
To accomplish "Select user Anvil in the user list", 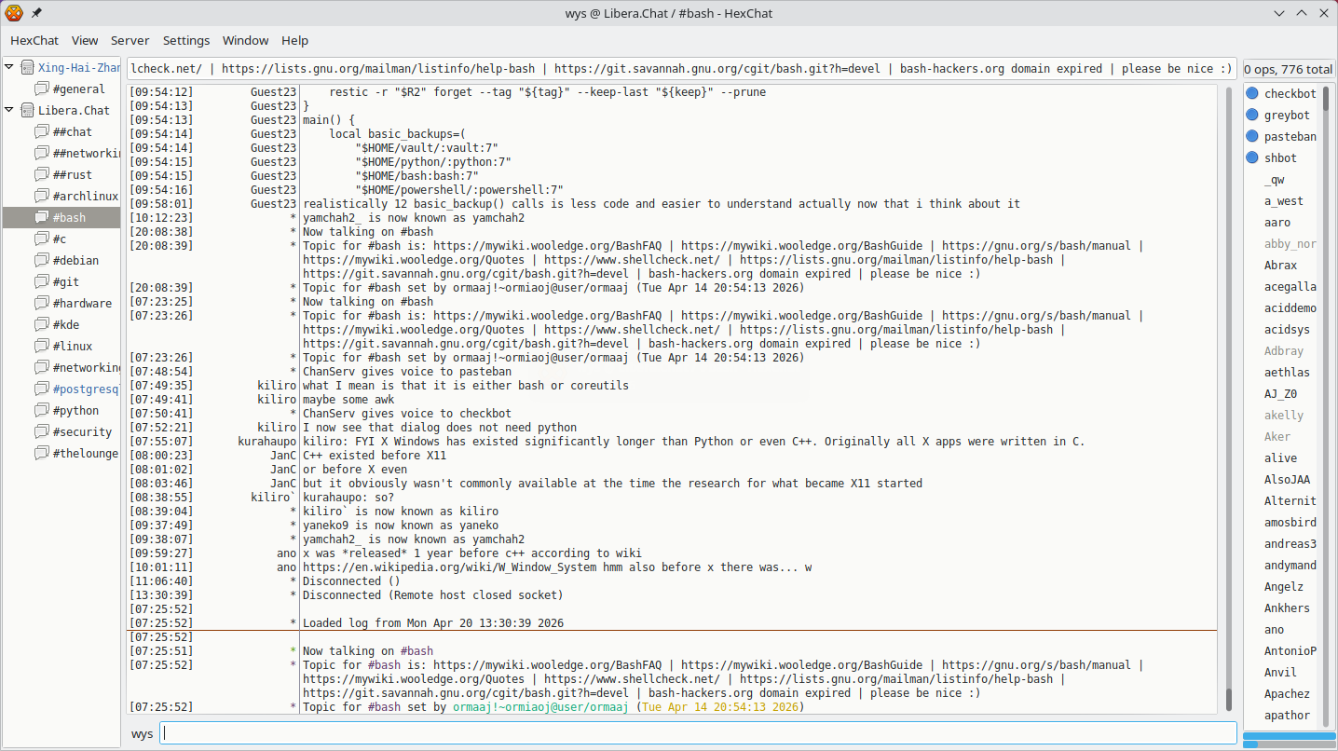I will pyautogui.click(x=1281, y=672).
